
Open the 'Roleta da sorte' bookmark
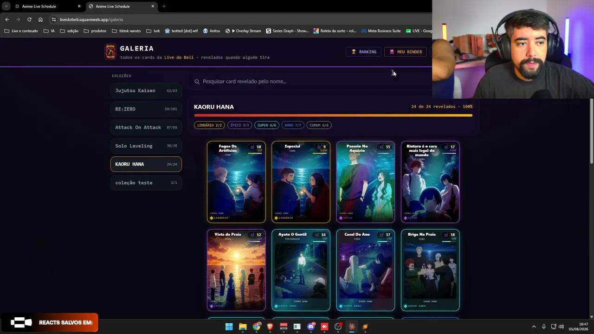click(335, 31)
